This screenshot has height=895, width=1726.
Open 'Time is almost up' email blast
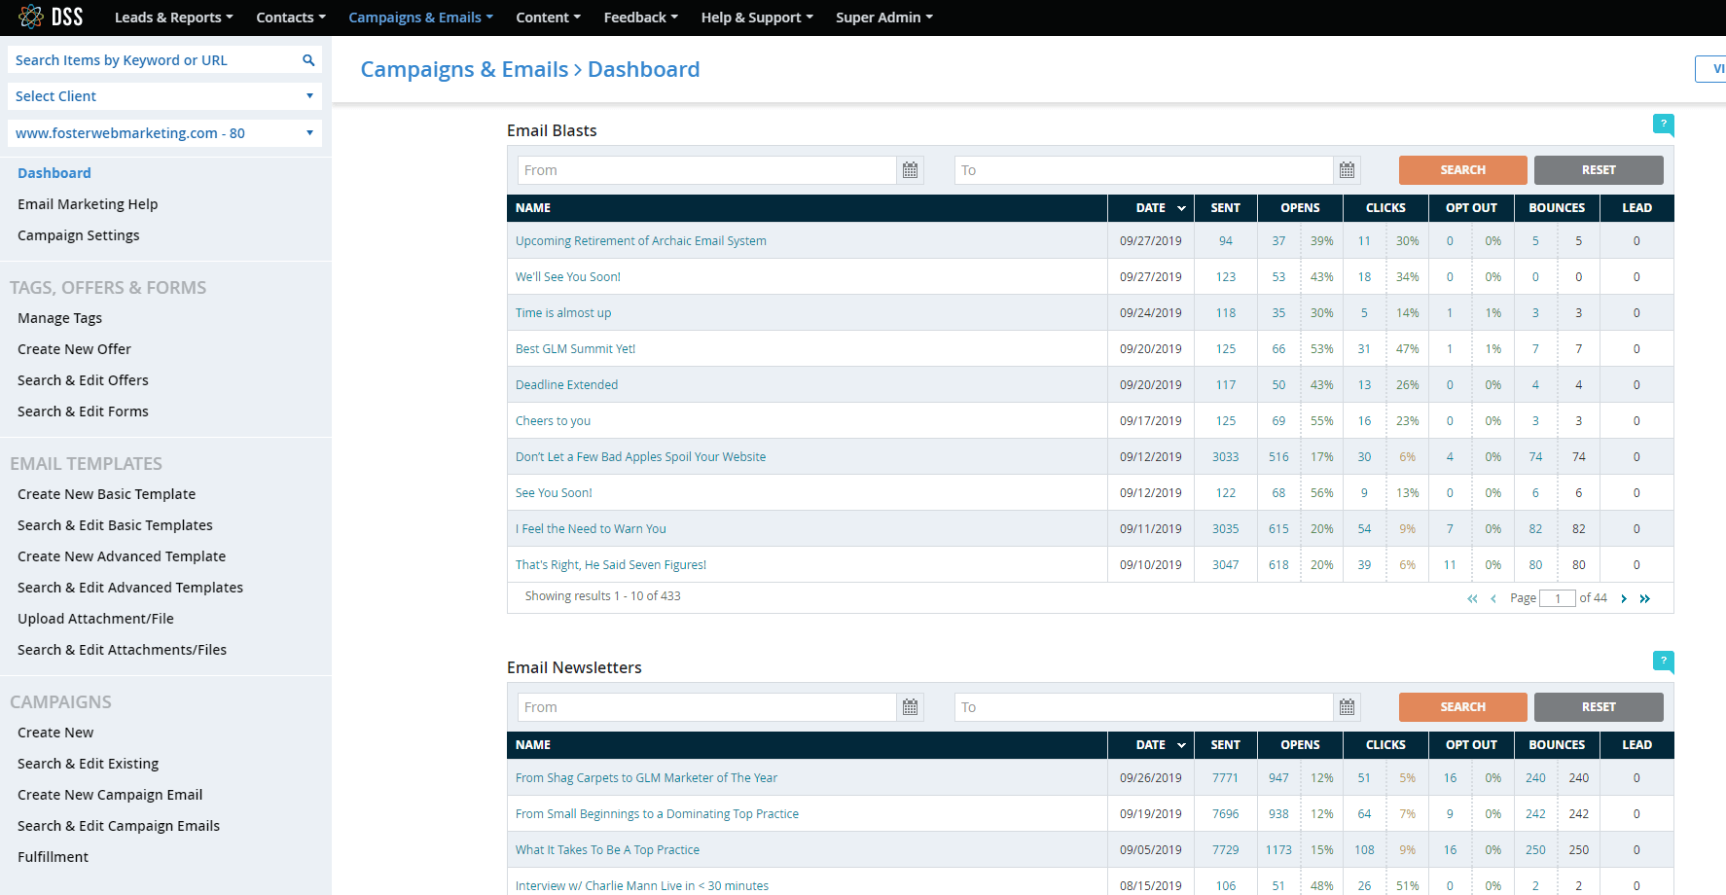tap(563, 313)
